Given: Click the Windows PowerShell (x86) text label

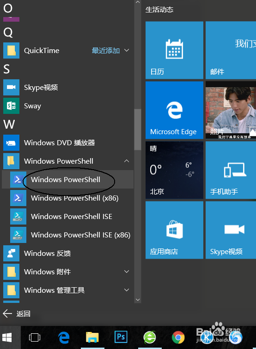Looking at the screenshot, I should click(x=75, y=198).
